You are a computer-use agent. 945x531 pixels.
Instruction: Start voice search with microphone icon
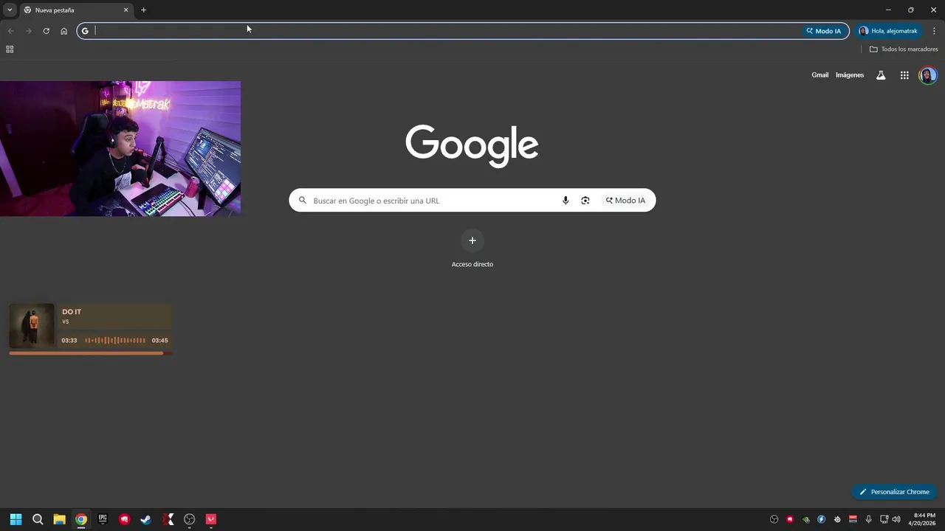coord(566,201)
